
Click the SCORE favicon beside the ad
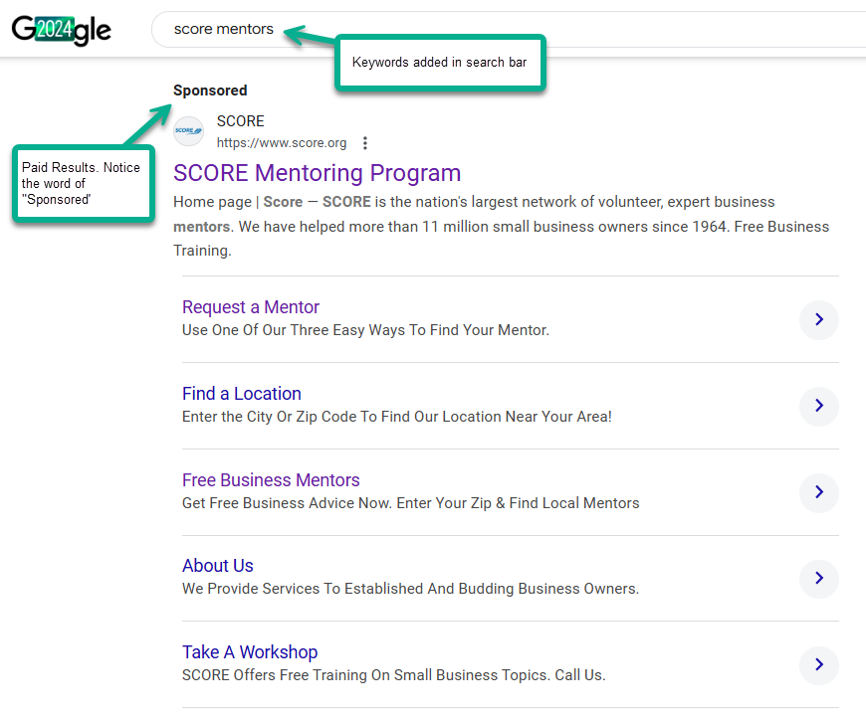tap(188, 131)
